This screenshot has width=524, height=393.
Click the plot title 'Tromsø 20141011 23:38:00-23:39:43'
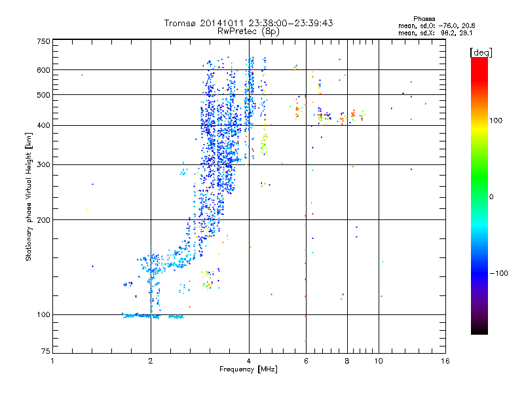coord(249,23)
